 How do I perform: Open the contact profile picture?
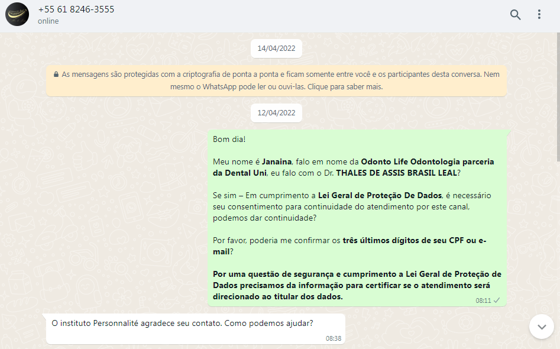pyautogui.click(x=17, y=14)
